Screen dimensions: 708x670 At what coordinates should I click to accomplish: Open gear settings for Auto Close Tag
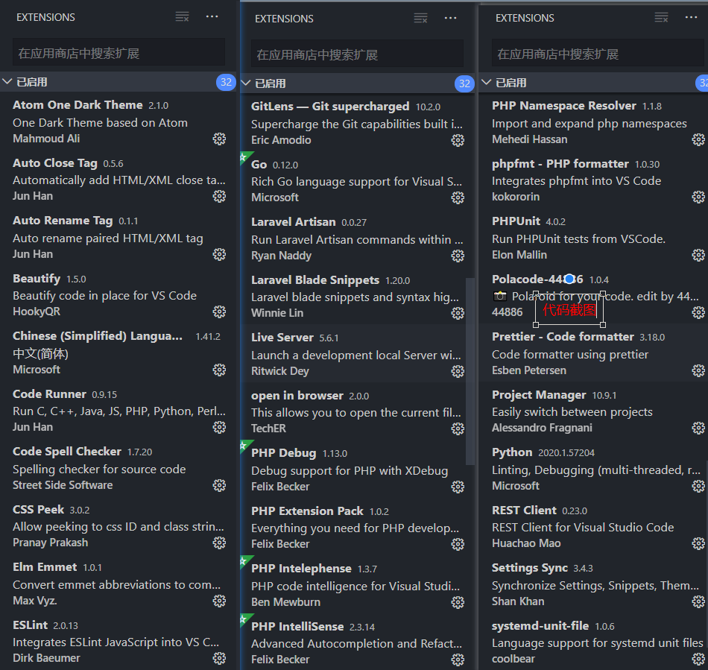219,196
